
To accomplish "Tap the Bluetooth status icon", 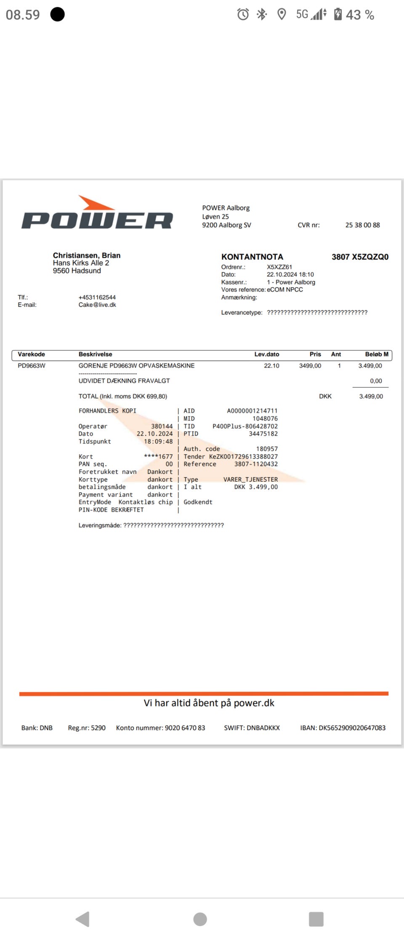I will [x=262, y=15].
